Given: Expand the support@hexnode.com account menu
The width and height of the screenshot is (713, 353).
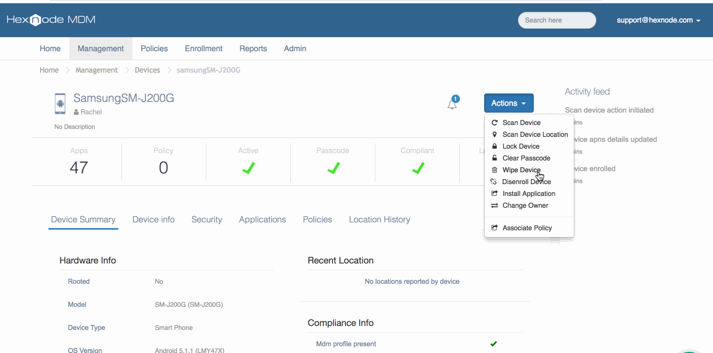Looking at the screenshot, I should click(x=658, y=20).
